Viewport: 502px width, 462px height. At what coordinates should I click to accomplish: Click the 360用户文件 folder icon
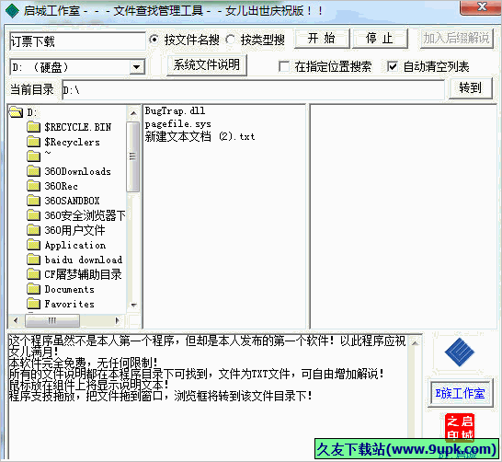tap(34, 230)
